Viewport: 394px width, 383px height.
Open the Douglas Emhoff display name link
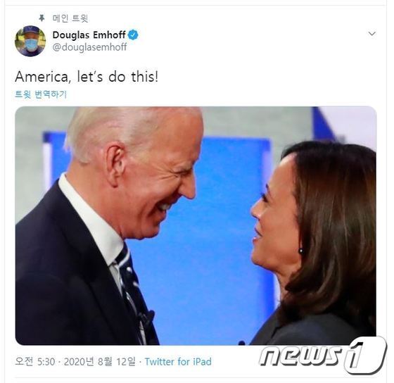click(x=89, y=35)
